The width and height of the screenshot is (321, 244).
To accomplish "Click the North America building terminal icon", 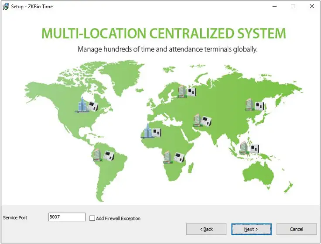I will click(87, 105).
